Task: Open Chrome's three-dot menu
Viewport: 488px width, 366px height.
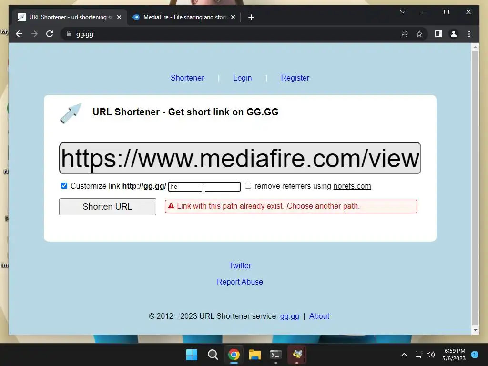Action: 469,34
